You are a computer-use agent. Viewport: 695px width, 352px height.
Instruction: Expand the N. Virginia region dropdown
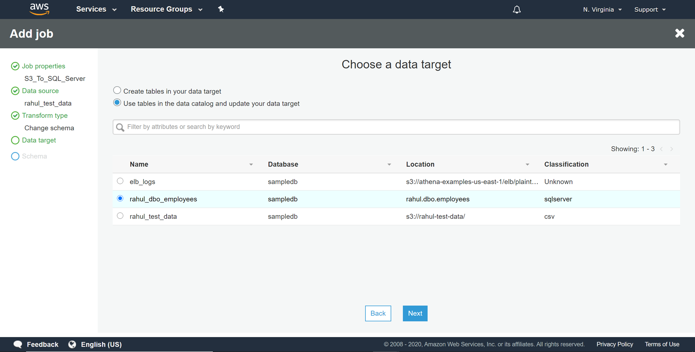coord(602,10)
